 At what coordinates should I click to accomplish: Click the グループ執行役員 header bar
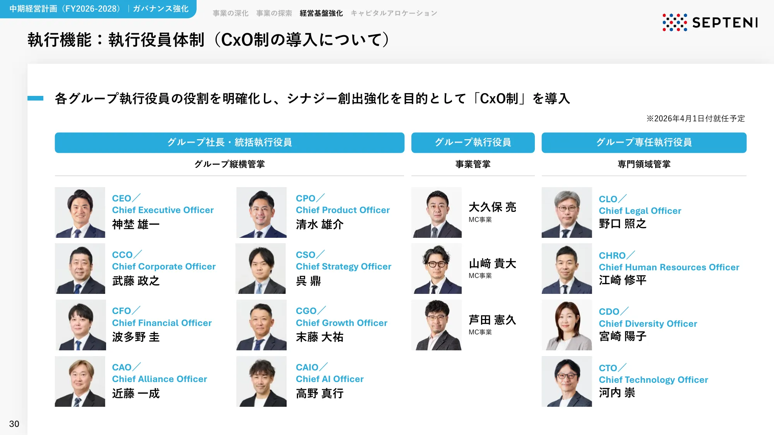pyautogui.click(x=473, y=142)
